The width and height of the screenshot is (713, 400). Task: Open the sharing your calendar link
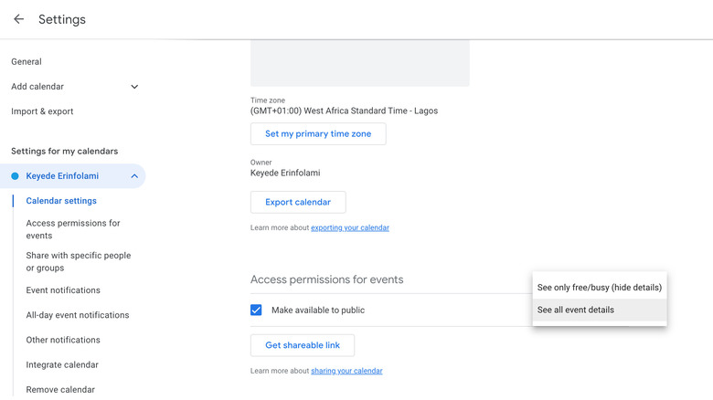[346, 371]
